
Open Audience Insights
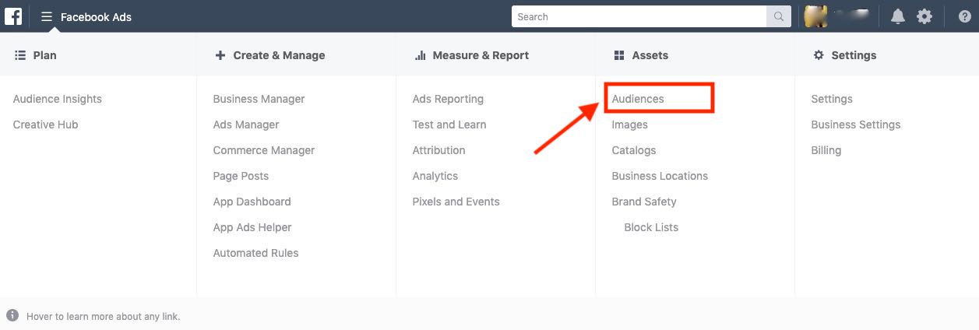pos(58,99)
